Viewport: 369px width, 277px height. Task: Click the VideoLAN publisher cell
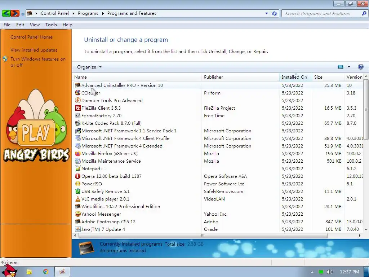click(x=214, y=199)
